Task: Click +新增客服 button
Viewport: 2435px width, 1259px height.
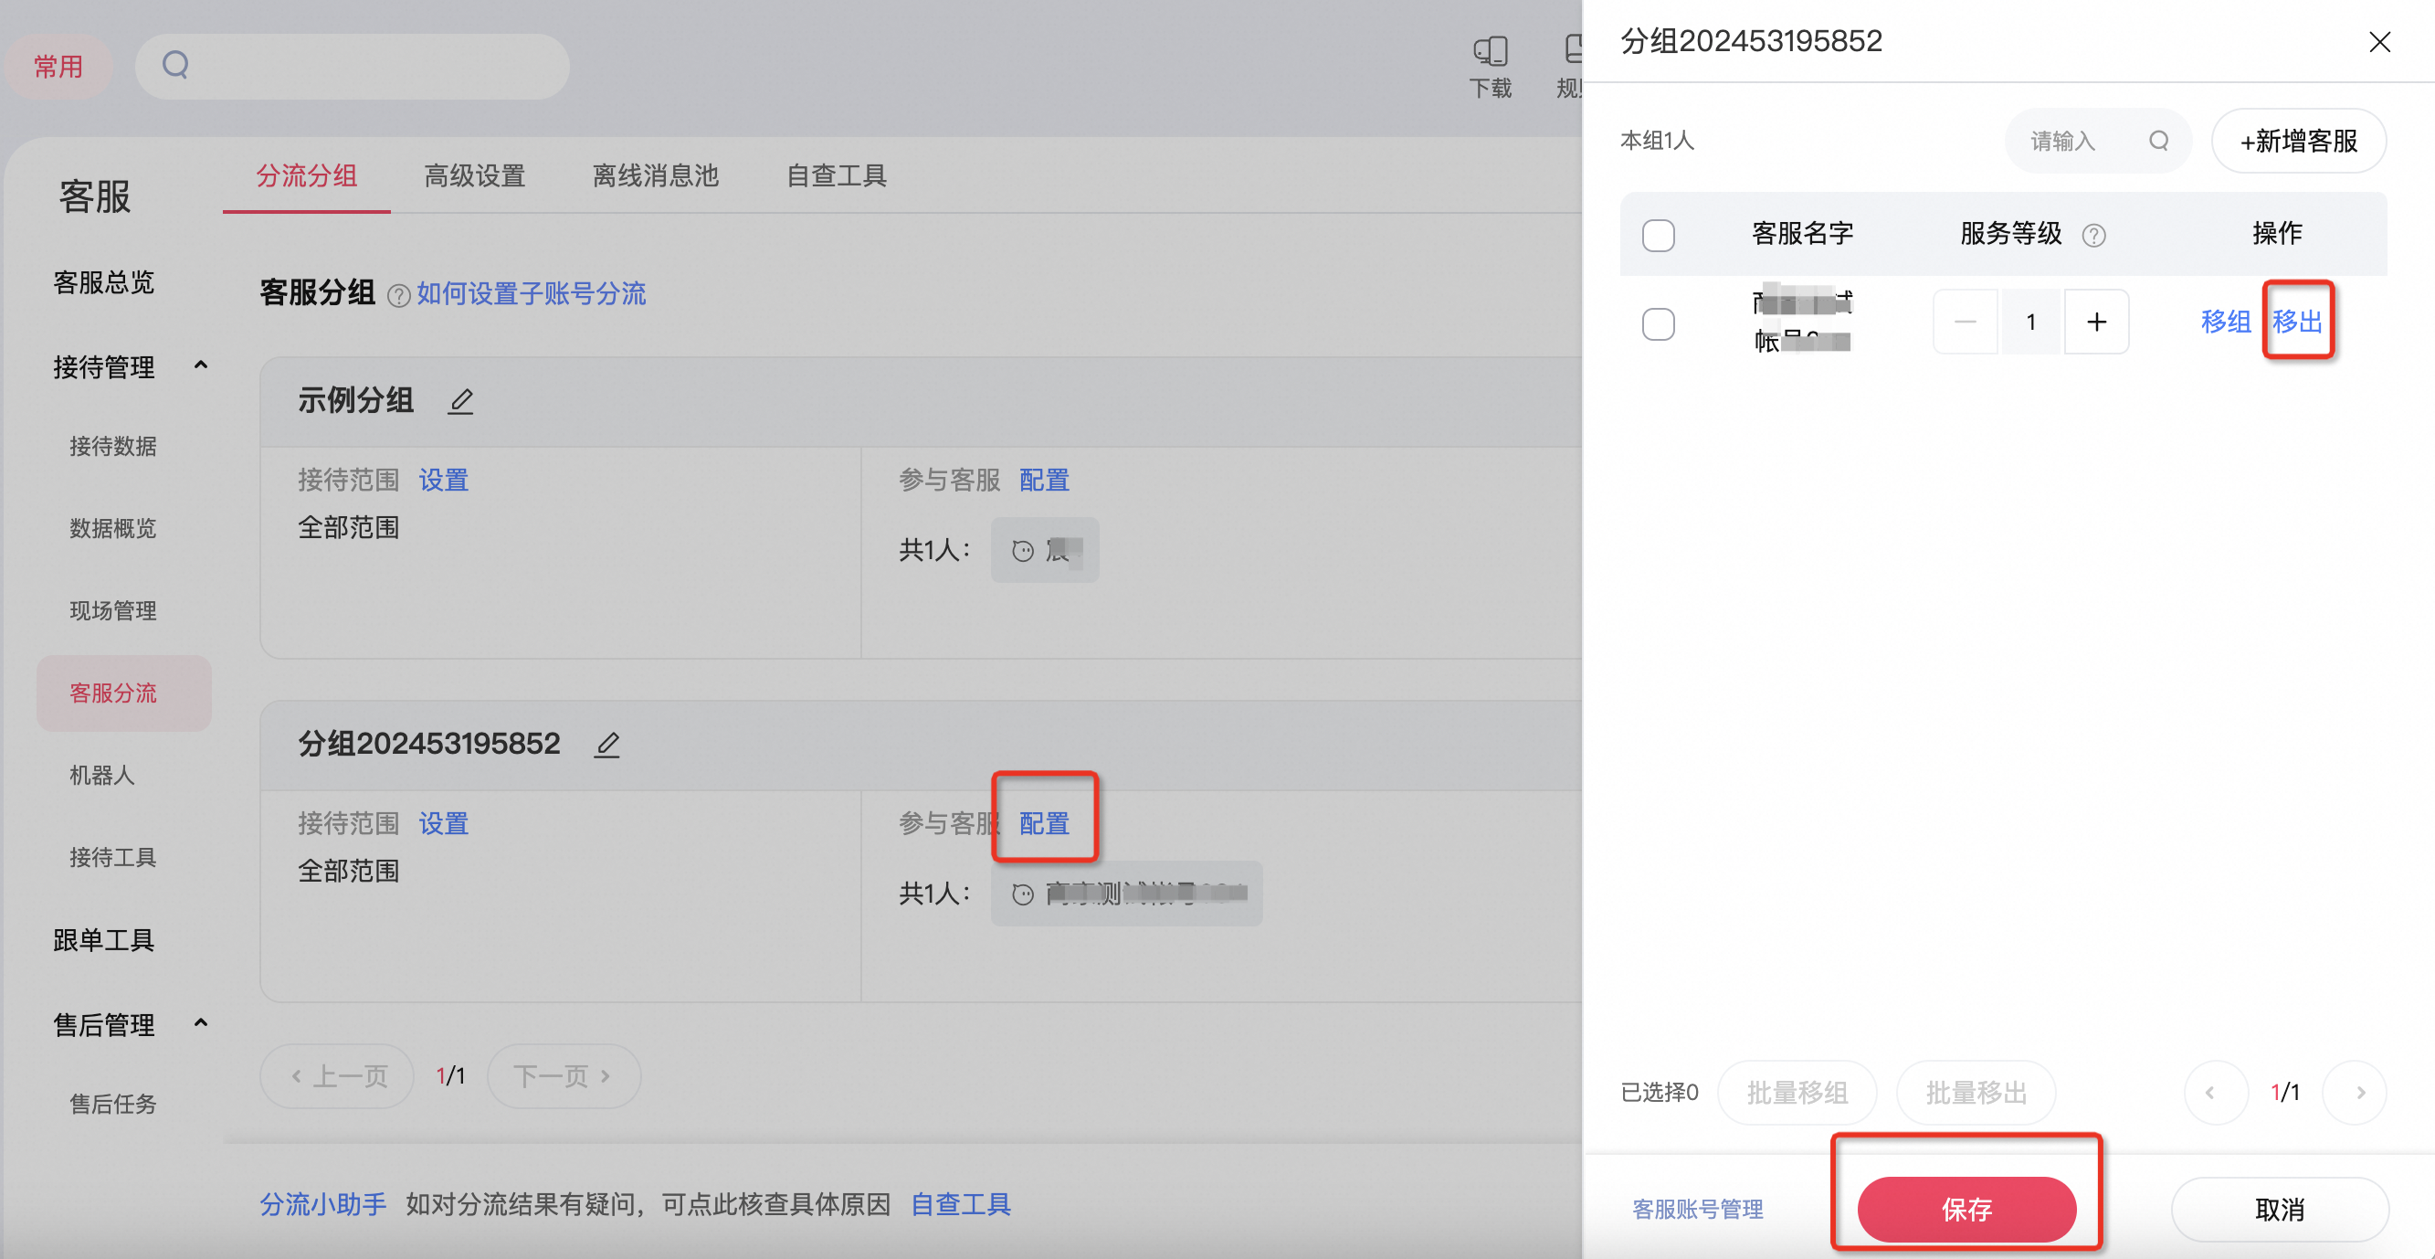Action: (x=2298, y=141)
